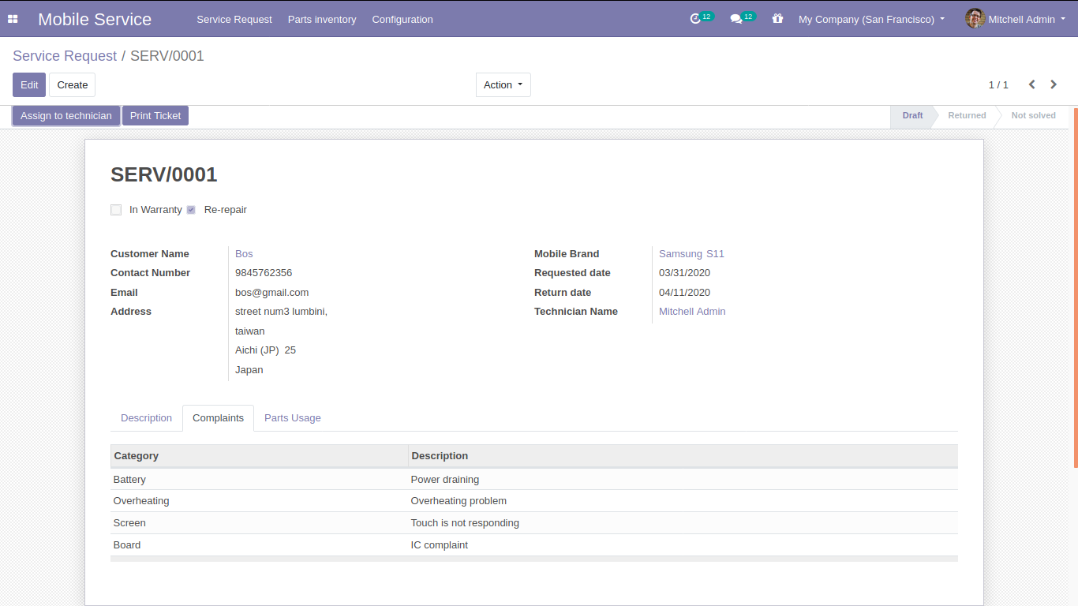The width and height of the screenshot is (1078, 606).
Task: Expand the Action dropdown
Action: [x=503, y=85]
